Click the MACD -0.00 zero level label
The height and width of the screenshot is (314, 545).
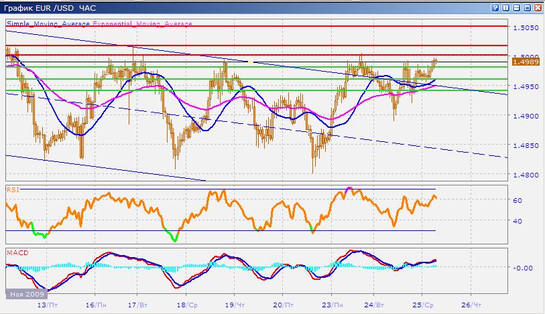coord(523,268)
